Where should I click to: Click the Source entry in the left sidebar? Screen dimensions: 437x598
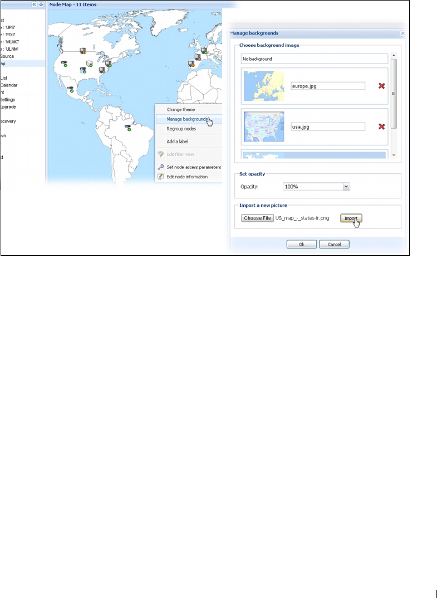pos(7,56)
